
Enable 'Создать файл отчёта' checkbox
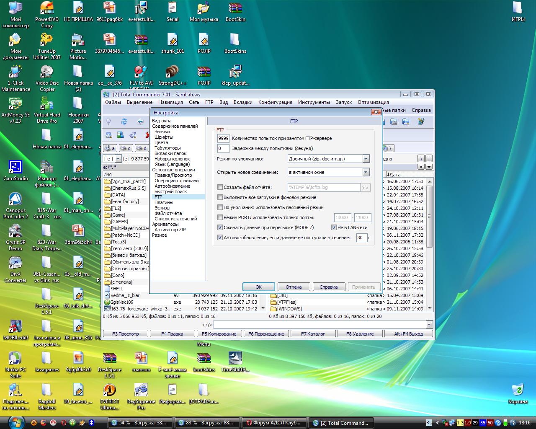(220, 187)
